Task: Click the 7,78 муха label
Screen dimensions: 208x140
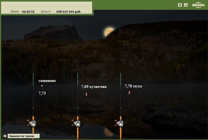Action: tap(133, 86)
